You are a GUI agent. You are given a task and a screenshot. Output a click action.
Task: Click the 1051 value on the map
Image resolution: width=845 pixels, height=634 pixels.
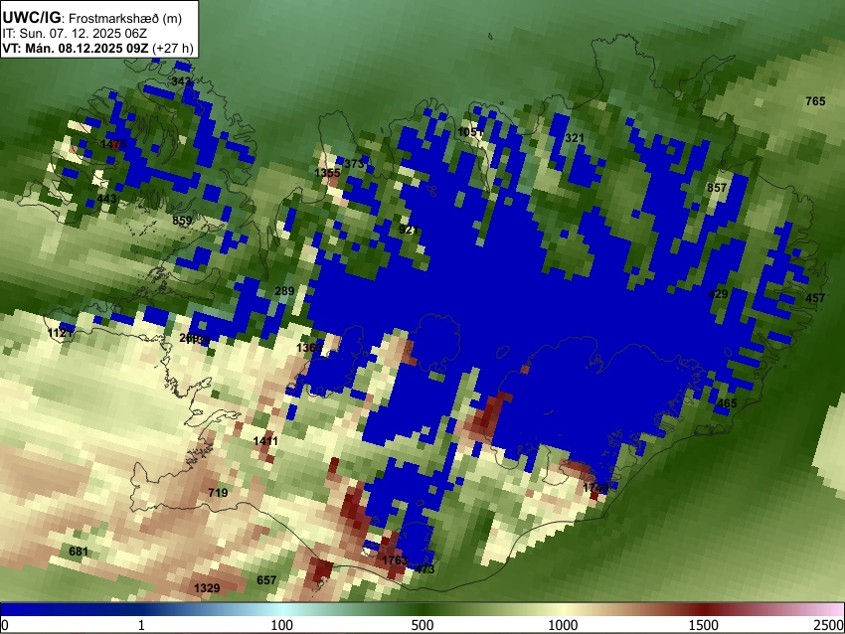click(470, 132)
